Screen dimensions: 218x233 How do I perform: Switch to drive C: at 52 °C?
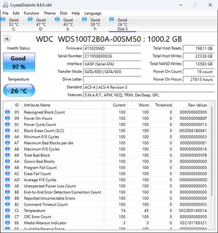[x=13, y=24]
